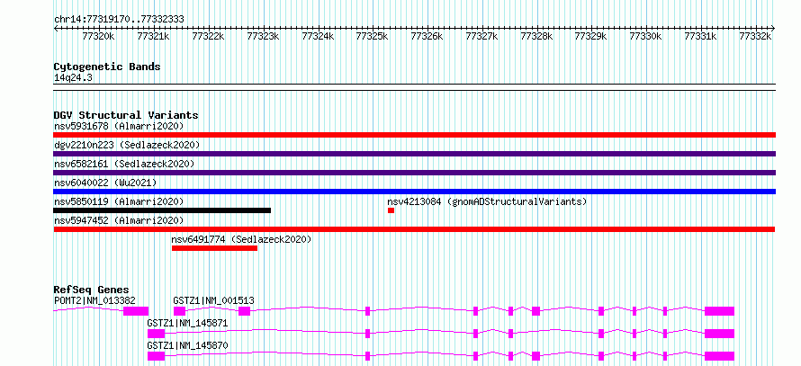Click the POMT2 NM_013382 exon block
The height and width of the screenshot is (366, 801).
pyautogui.click(x=136, y=311)
